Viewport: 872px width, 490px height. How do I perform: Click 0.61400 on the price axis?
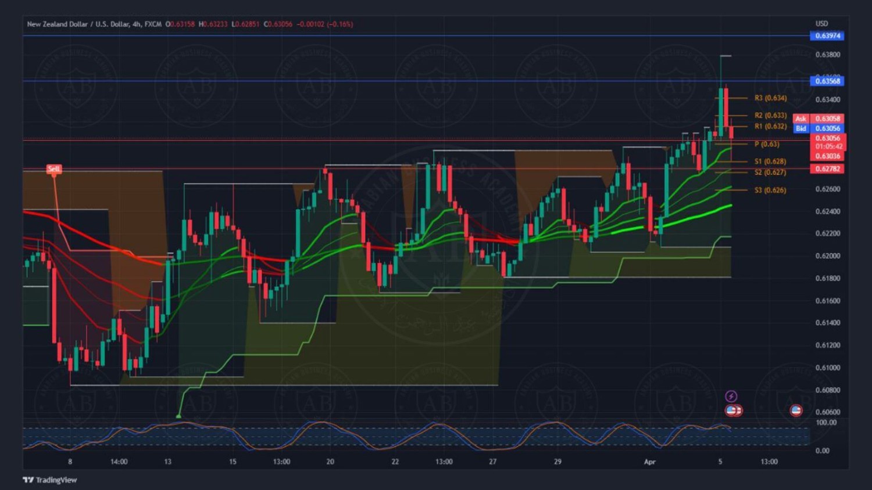[828, 323]
